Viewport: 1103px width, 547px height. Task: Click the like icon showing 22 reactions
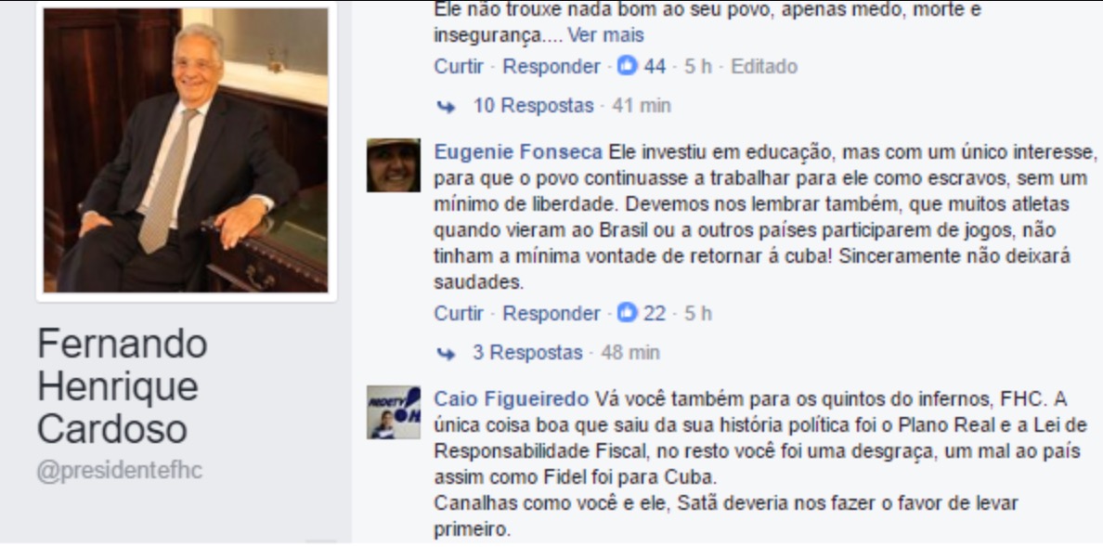pos(627,313)
